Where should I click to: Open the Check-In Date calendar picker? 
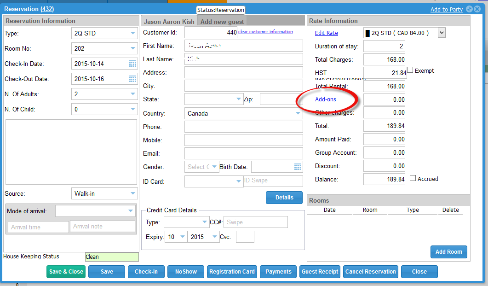[x=132, y=64]
